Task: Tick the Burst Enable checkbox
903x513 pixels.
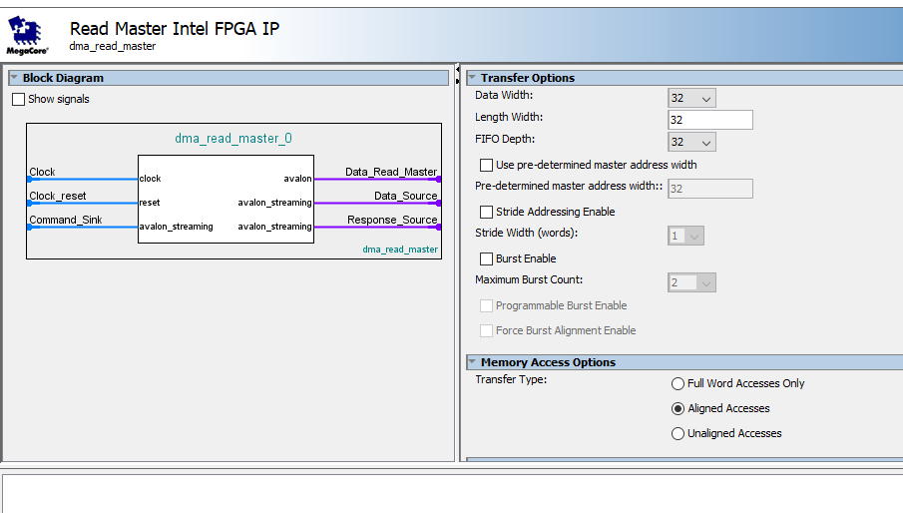Action: coord(486,258)
